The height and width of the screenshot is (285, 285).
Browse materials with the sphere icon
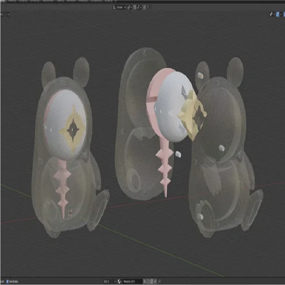120,281
